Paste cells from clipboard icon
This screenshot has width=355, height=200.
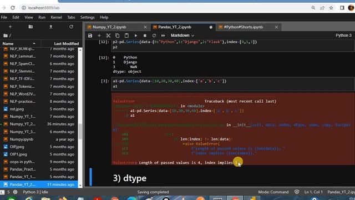tap(126, 36)
